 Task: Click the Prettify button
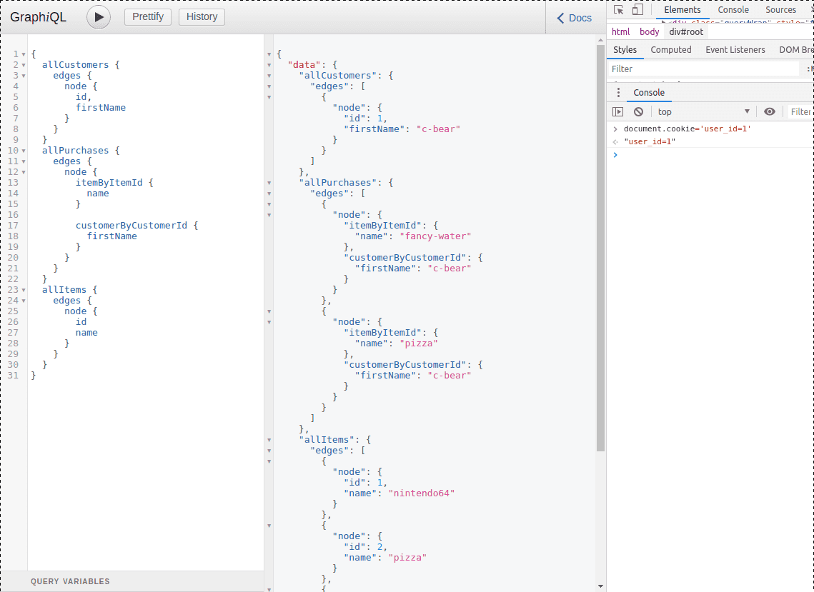[x=148, y=17]
